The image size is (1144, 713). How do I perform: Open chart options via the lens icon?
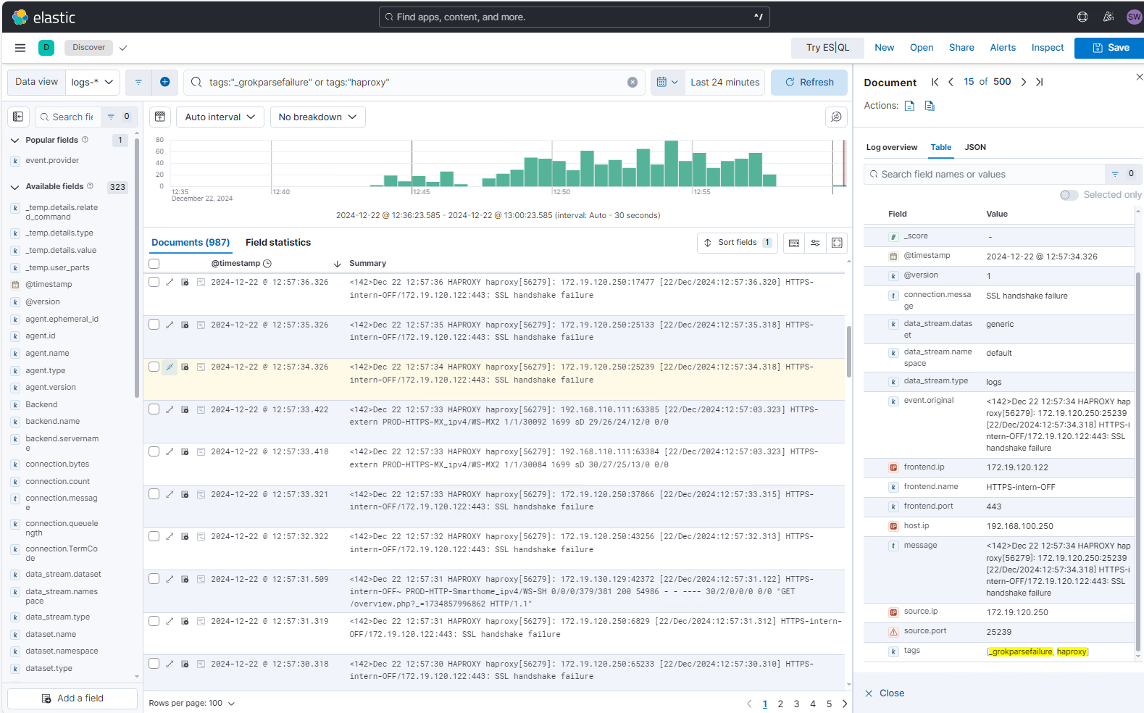point(836,117)
